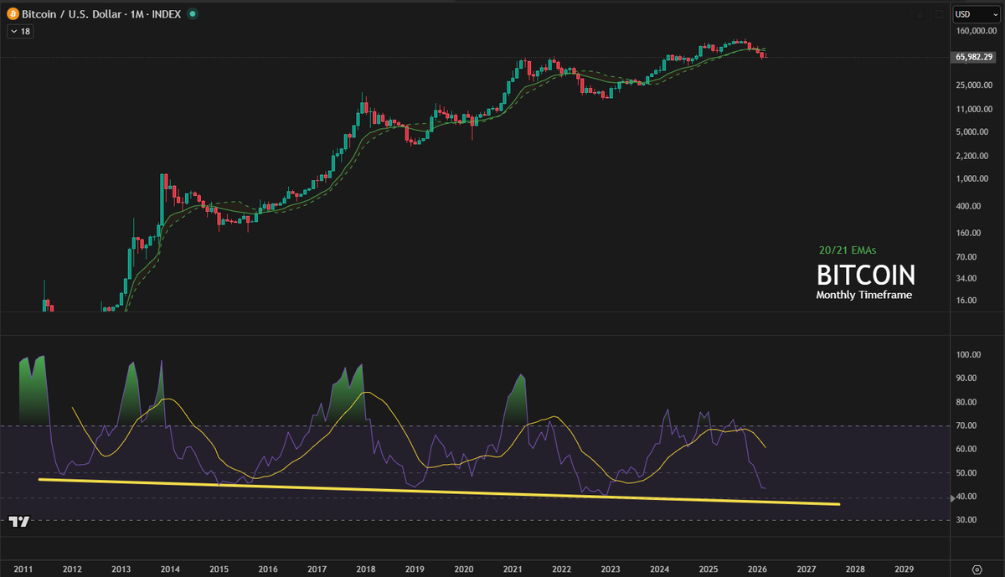Image resolution: width=1005 pixels, height=577 pixels.
Task: Click the 16.00 price axis label
Action: coord(966,301)
